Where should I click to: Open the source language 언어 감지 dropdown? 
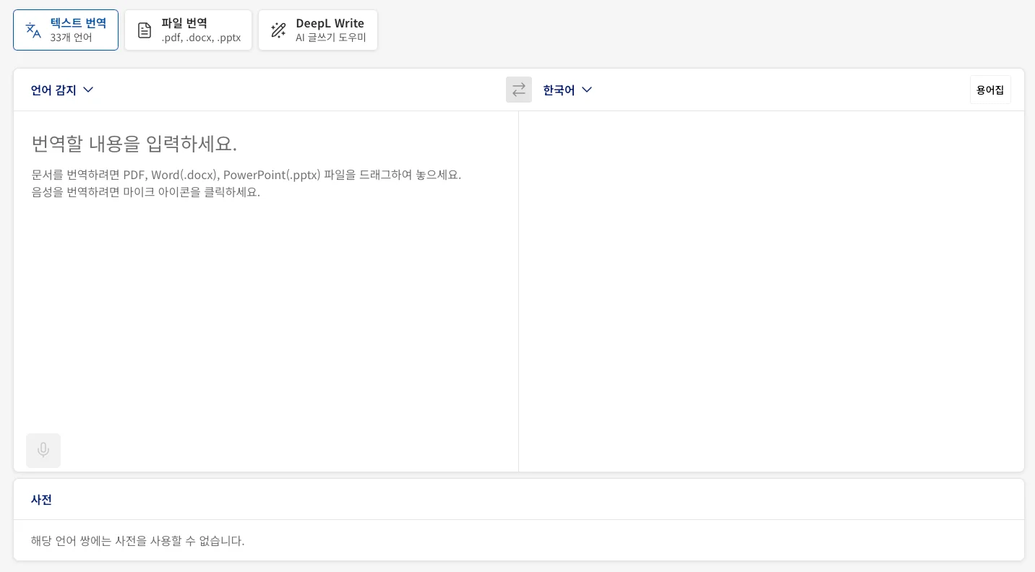(x=62, y=90)
